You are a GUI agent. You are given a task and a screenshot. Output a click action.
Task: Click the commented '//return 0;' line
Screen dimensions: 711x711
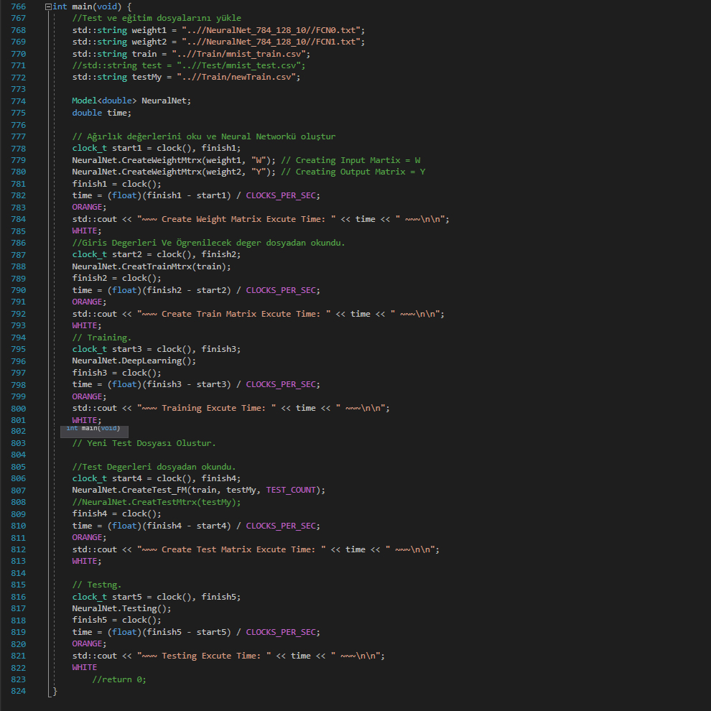[x=118, y=679]
